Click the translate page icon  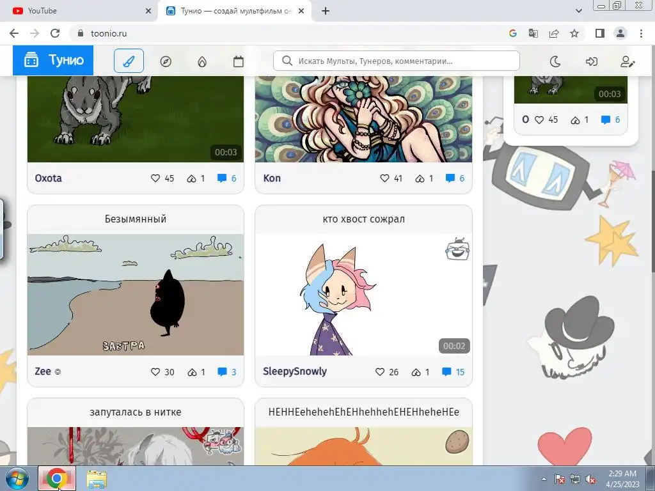[533, 33]
